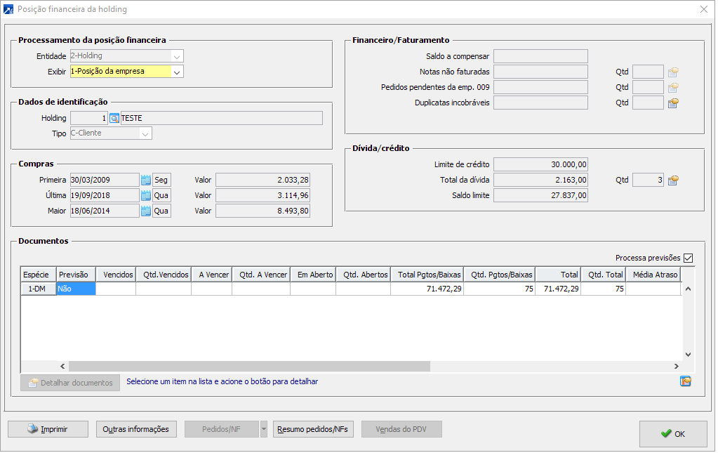The width and height of the screenshot is (718, 453).
Task: Open calendar for Última compra date
Action: tap(146, 195)
